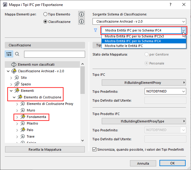The width and height of the screenshot is (191, 170).
Task: Click the tree scrollbar down arrow
Action: point(83,141)
